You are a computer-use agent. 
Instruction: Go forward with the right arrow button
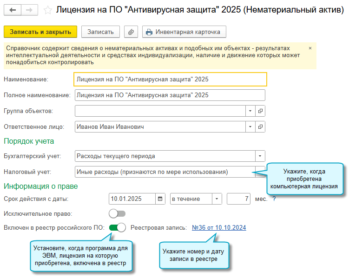tap(29, 10)
